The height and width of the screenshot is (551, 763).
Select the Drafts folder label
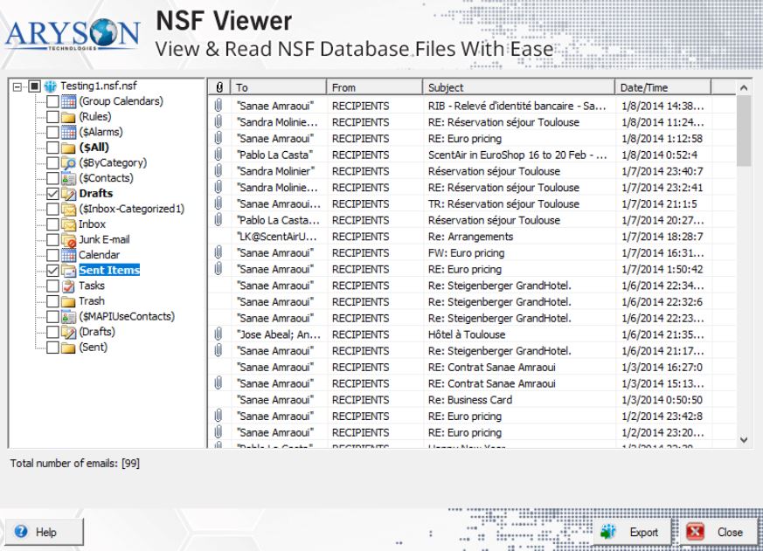pyautogui.click(x=96, y=194)
